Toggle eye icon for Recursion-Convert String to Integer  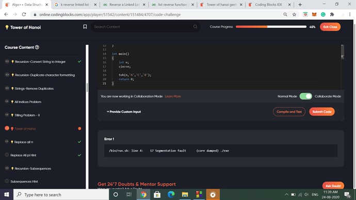[7, 61]
